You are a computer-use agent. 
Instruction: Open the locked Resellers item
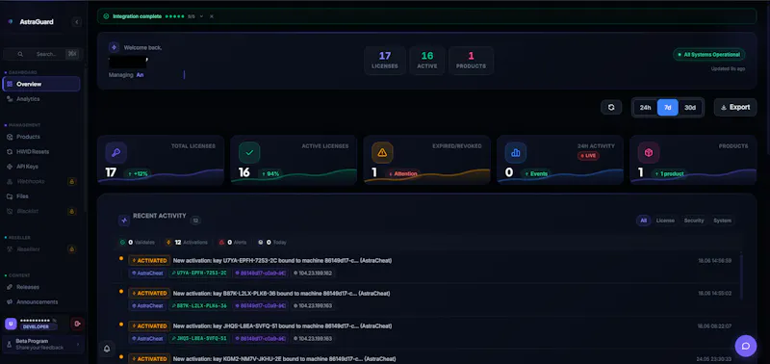(x=41, y=249)
